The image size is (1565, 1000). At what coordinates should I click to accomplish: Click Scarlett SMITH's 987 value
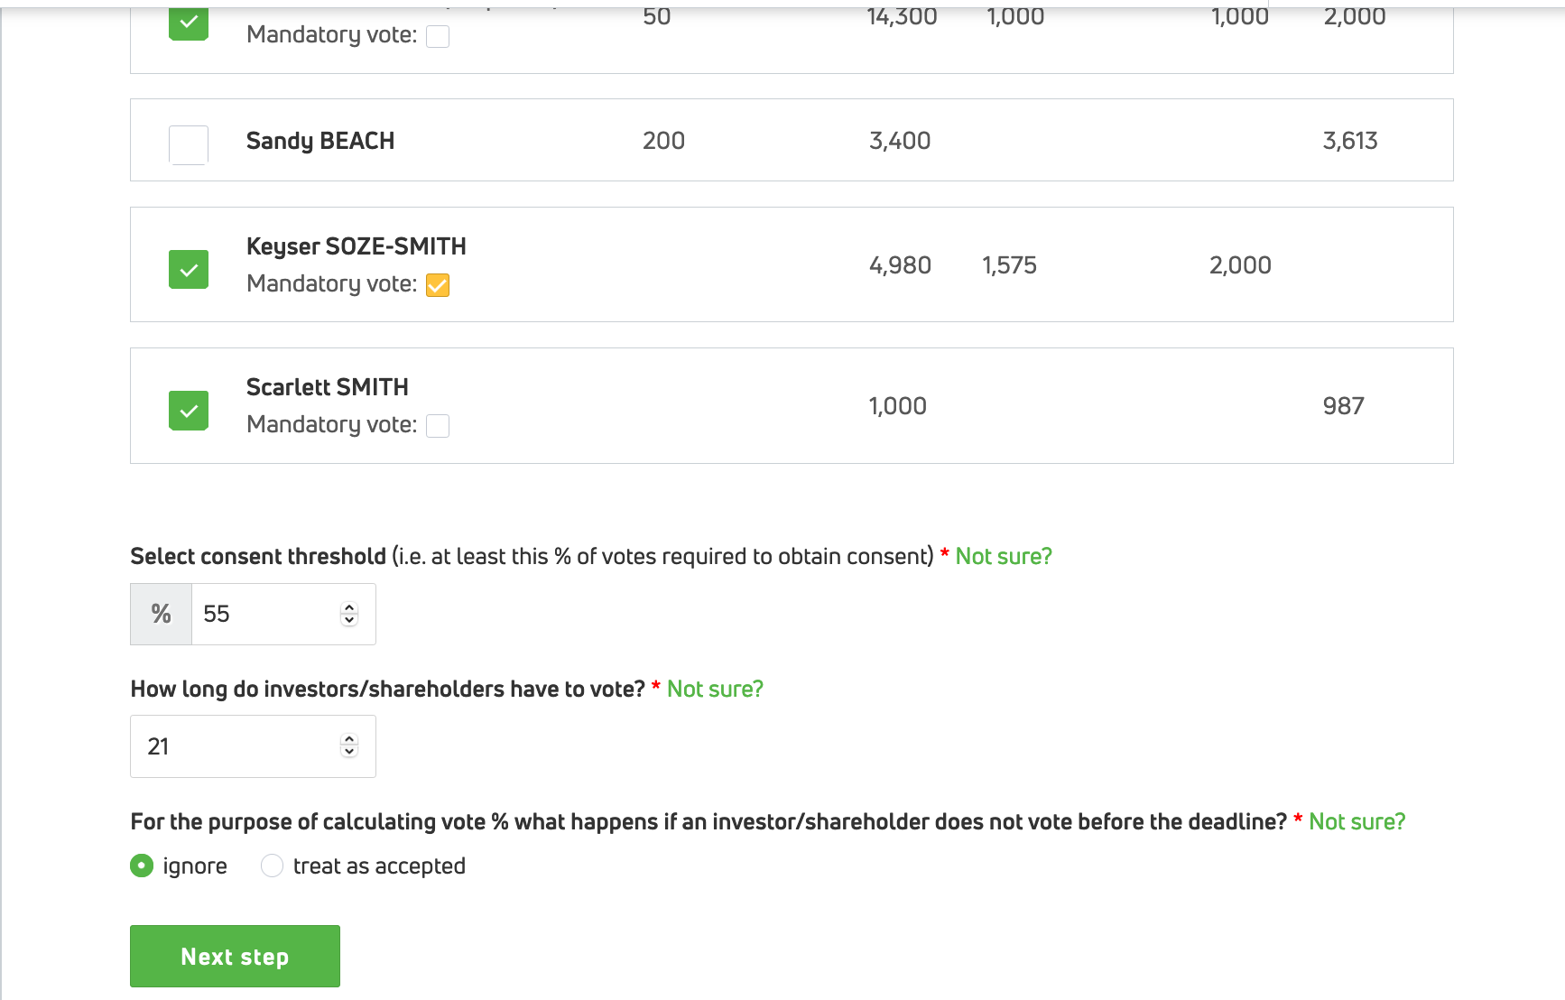pos(1343,406)
